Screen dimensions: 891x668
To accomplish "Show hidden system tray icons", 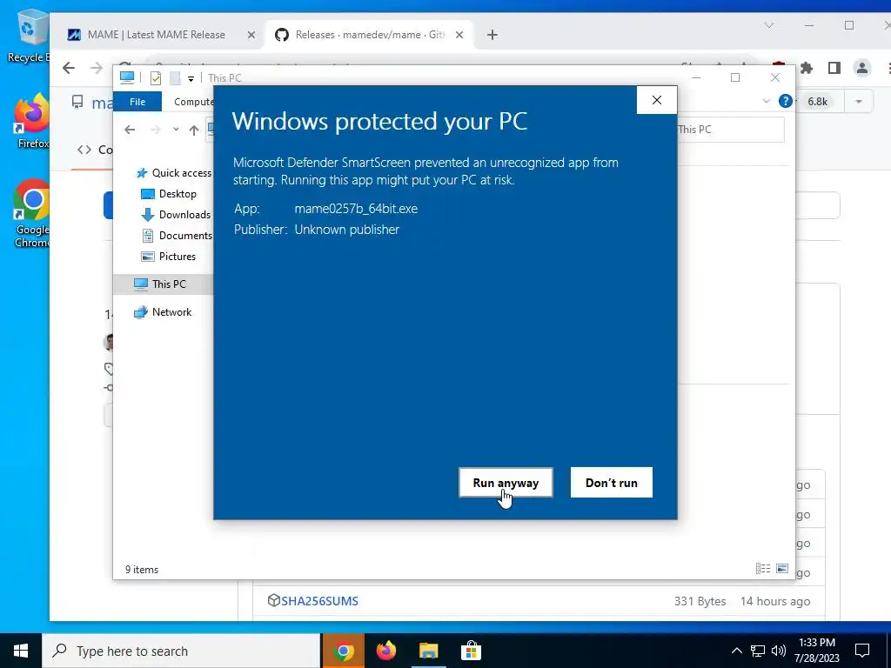I will (736, 651).
